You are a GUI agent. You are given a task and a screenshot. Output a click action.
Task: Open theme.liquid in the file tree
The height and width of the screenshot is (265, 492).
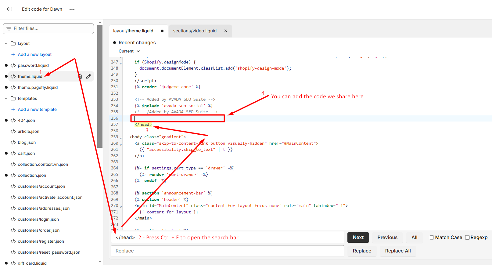pos(30,76)
